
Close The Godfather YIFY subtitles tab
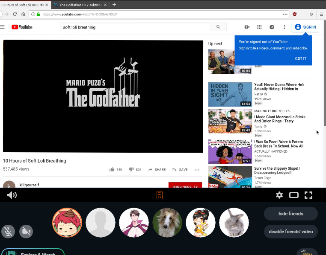pyautogui.click(x=105, y=5)
